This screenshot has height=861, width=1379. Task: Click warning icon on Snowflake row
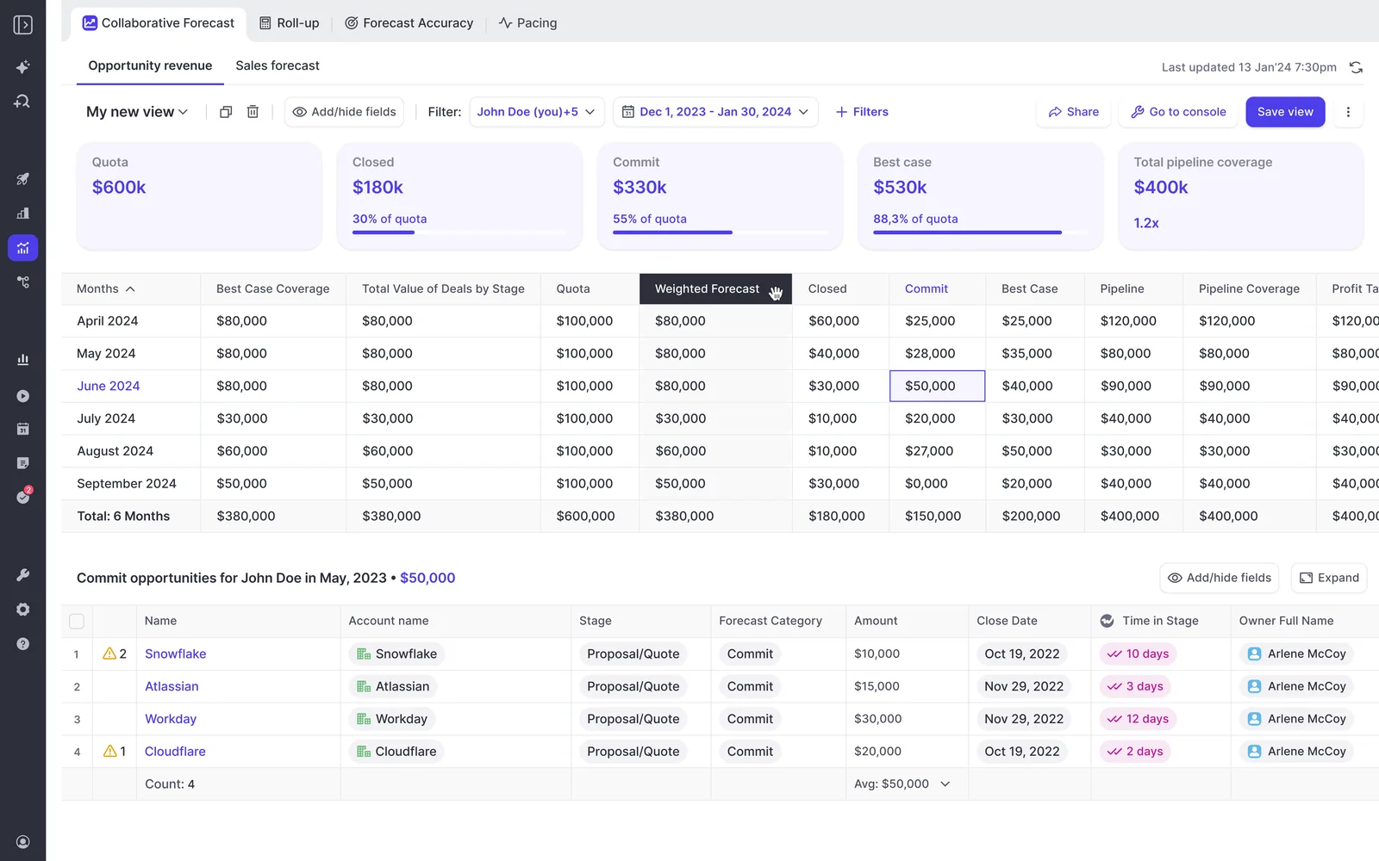(109, 653)
